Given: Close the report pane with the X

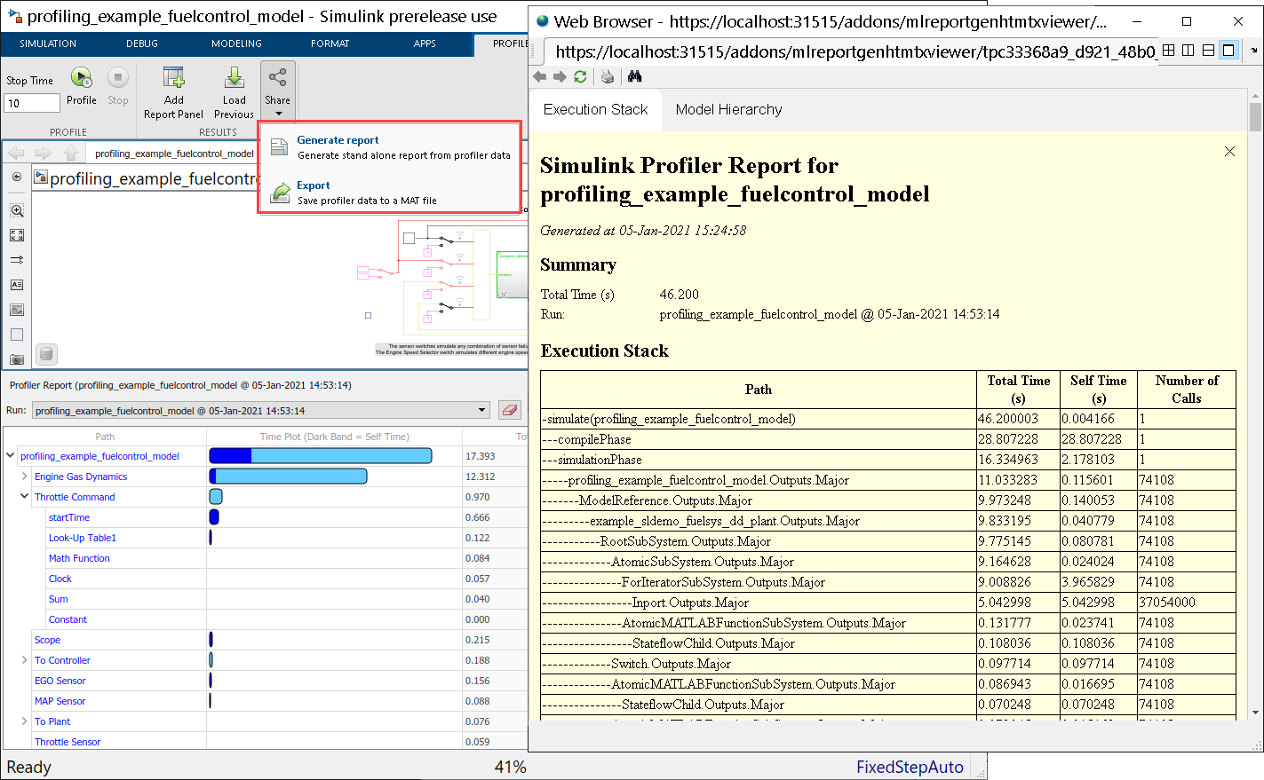Looking at the screenshot, I should [1229, 152].
